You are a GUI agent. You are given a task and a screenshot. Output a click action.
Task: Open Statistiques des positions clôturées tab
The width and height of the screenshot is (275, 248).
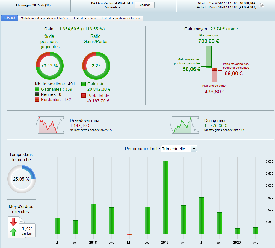click(x=44, y=18)
